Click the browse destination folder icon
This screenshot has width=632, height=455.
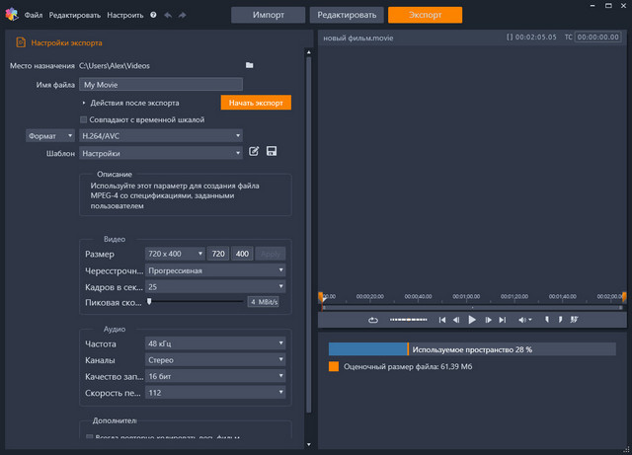pyautogui.click(x=250, y=65)
